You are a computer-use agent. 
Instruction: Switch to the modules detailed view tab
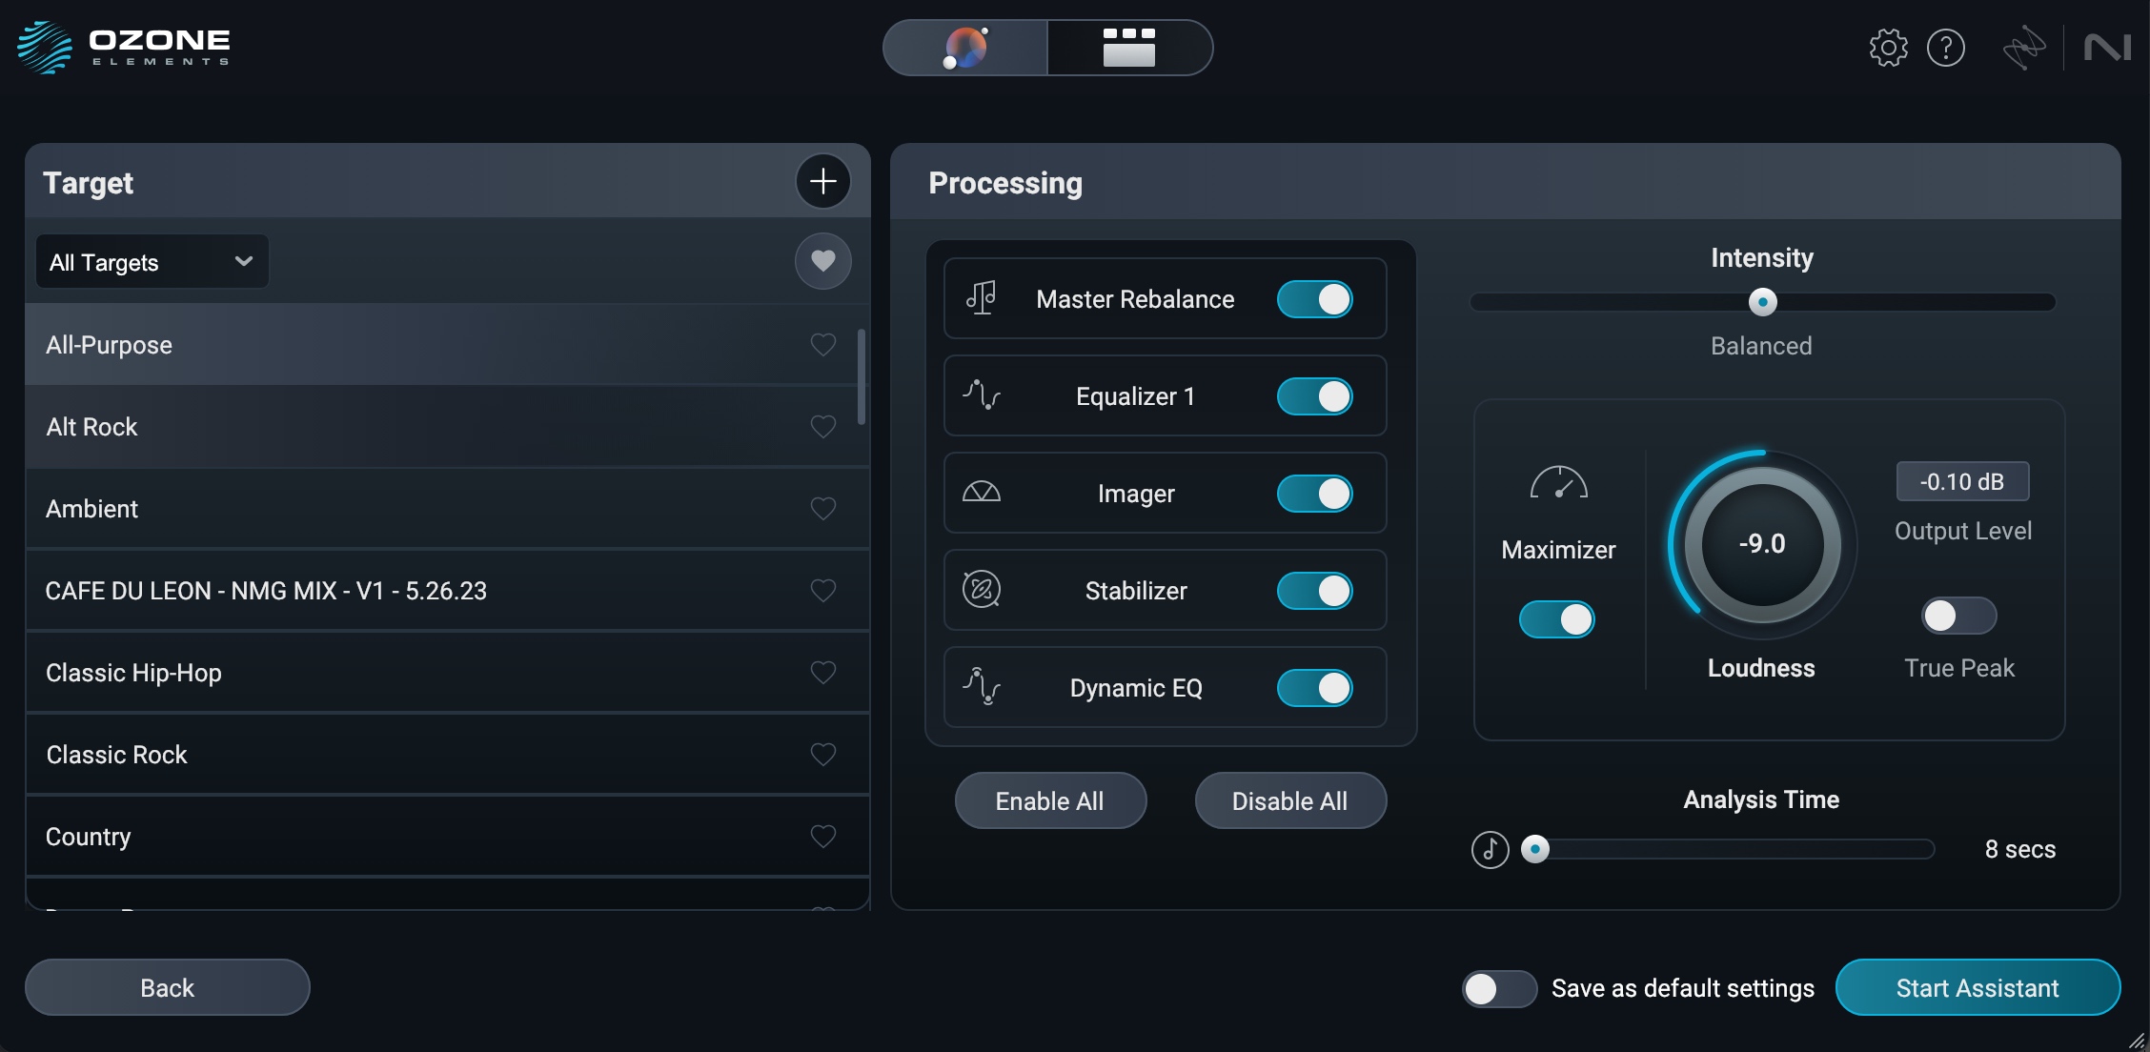point(1129,48)
